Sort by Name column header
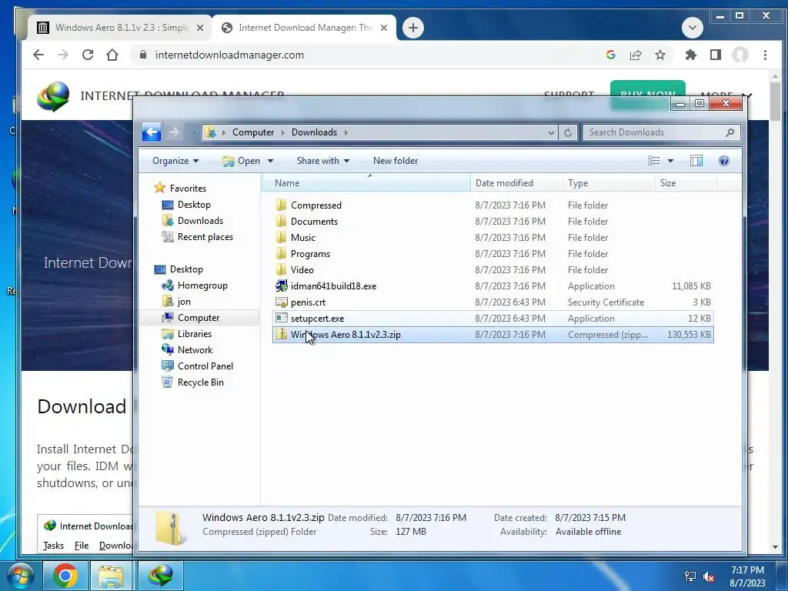This screenshot has height=591, width=788. tap(366, 183)
